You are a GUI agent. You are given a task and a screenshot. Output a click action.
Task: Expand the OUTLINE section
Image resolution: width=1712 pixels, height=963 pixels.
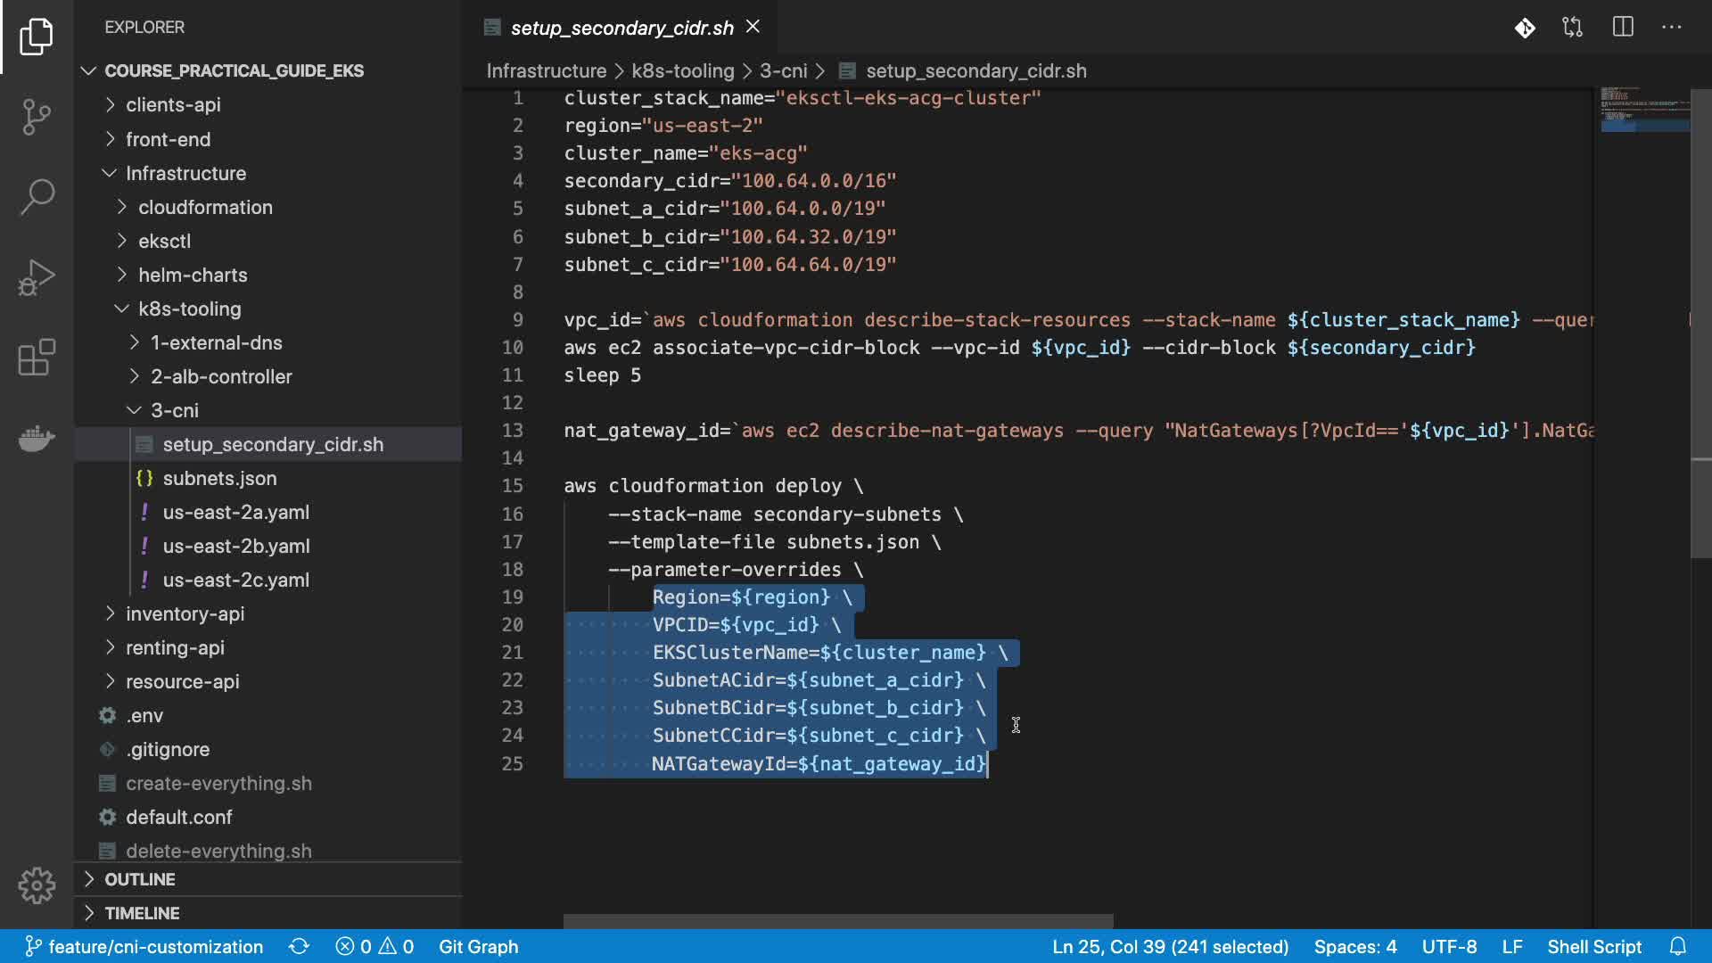pyautogui.click(x=139, y=879)
